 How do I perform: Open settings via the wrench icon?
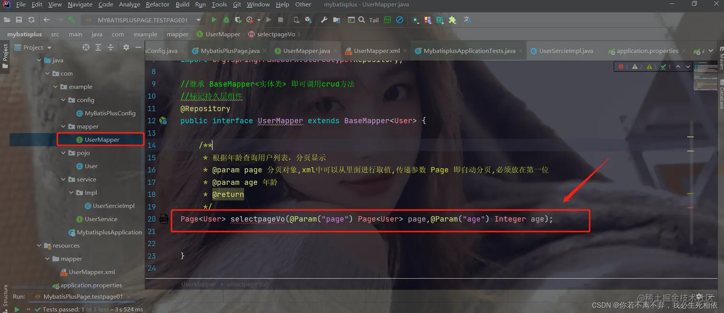(x=324, y=20)
